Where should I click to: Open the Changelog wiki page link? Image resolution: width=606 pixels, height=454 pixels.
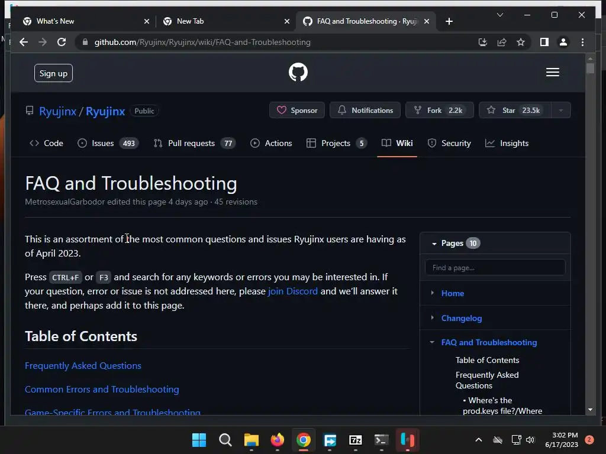462,318
